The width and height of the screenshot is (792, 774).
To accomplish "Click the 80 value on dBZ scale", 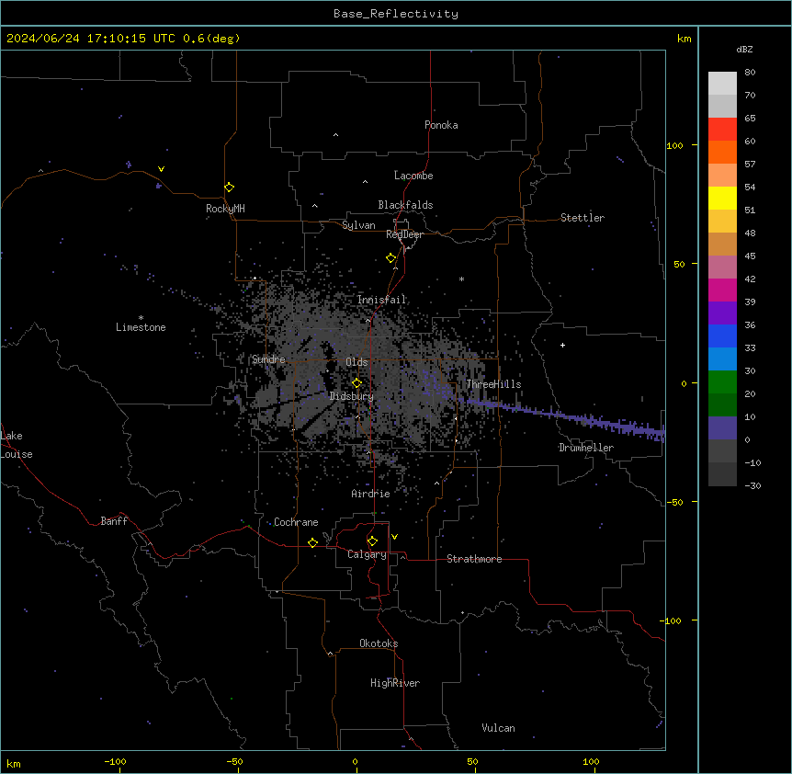I will tap(750, 73).
